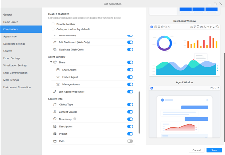Click the Save button
The image size is (225, 155).
[214, 150]
